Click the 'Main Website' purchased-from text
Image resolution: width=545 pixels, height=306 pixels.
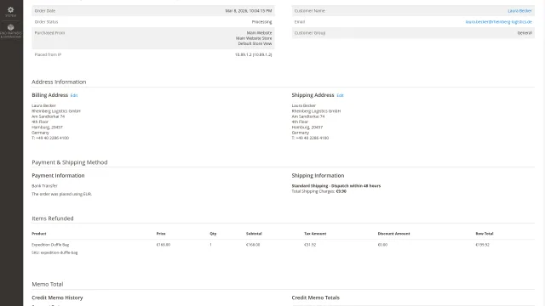259,32
